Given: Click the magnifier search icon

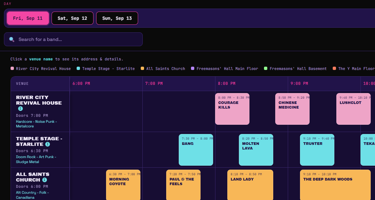Looking at the screenshot, I should point(12,39).
